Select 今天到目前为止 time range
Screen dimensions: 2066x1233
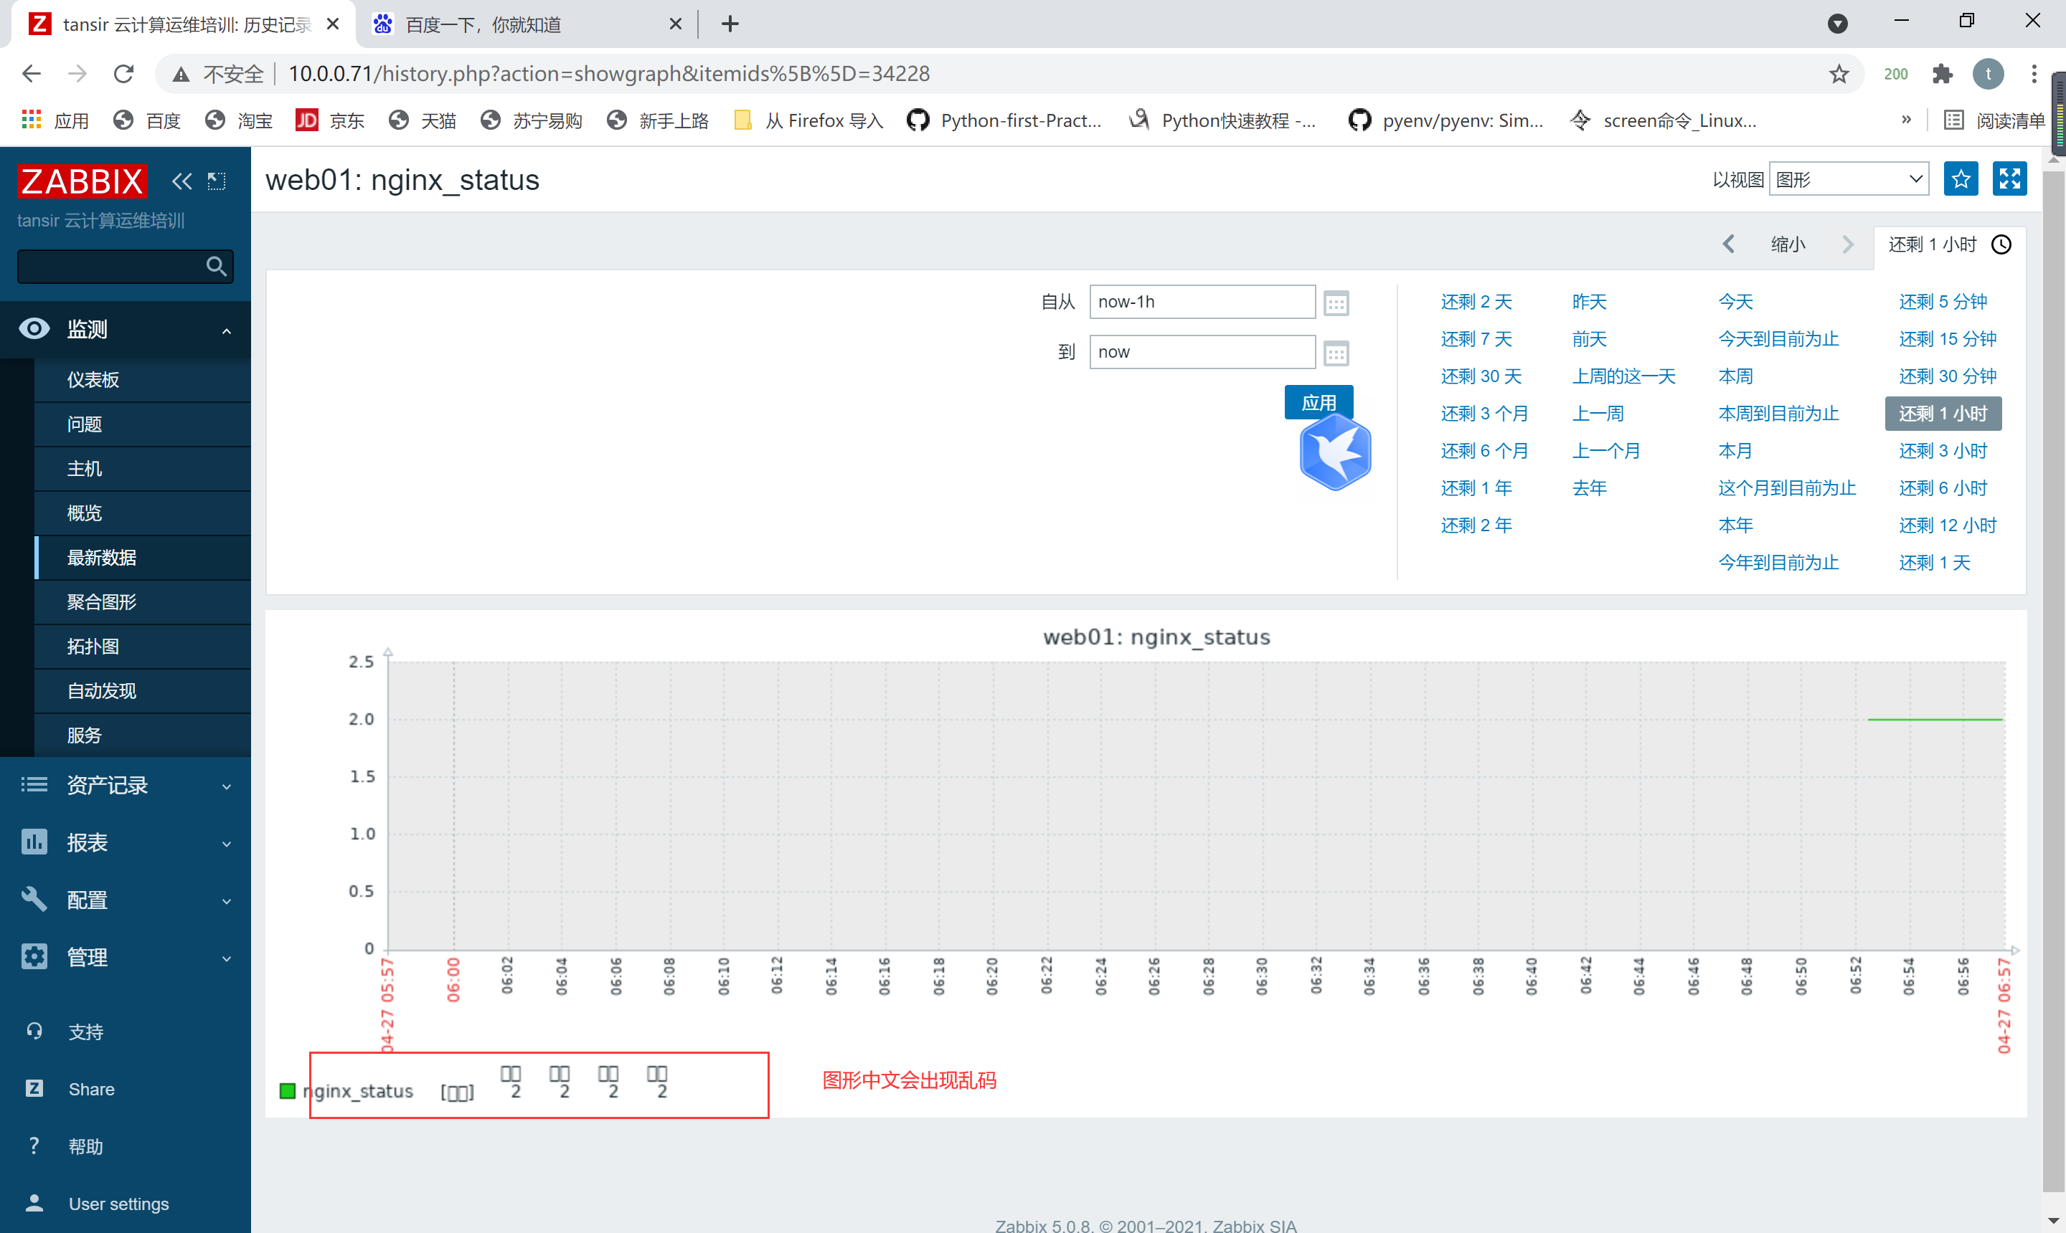point(1778,339)
